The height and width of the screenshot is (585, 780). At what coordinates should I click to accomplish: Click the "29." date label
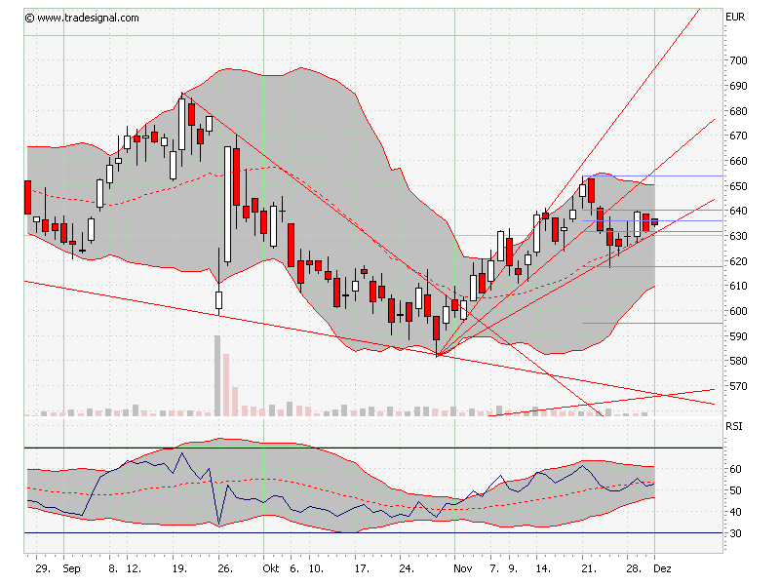tap(43, 568)
